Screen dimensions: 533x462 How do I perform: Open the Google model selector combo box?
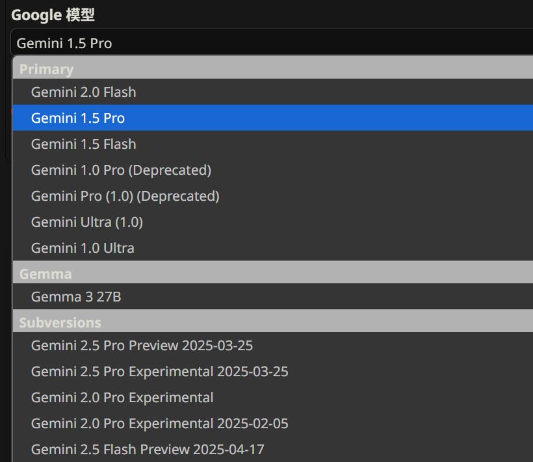pos(266,43)
